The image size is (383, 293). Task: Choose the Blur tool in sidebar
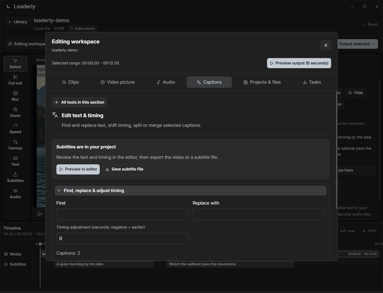[x=15, y=96]
